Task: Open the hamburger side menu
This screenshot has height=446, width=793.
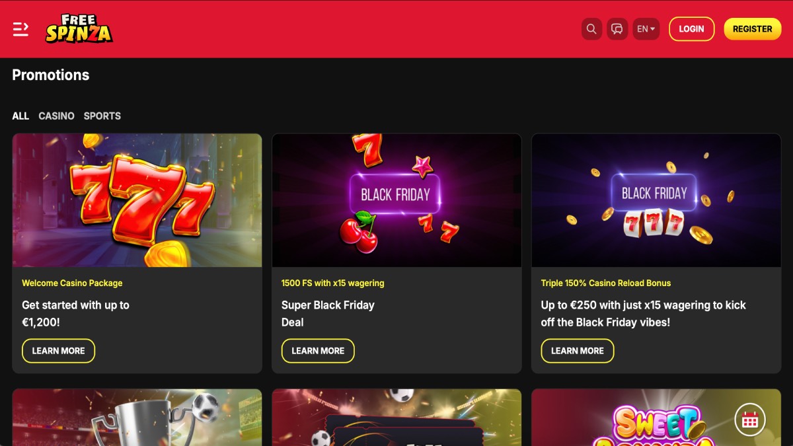Action: coord(20,29)
